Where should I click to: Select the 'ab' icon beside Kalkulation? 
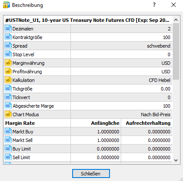pyautogui.click(x=8, y=80)
